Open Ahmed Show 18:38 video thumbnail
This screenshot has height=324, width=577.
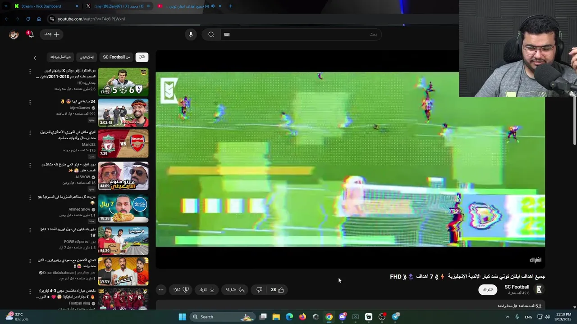coord(123,208)
